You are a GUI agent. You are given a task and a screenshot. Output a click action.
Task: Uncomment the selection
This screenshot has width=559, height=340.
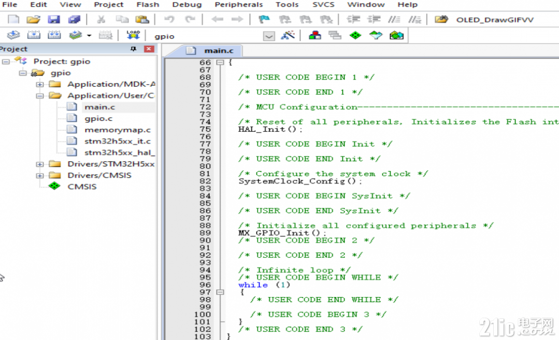pos(415,19)
